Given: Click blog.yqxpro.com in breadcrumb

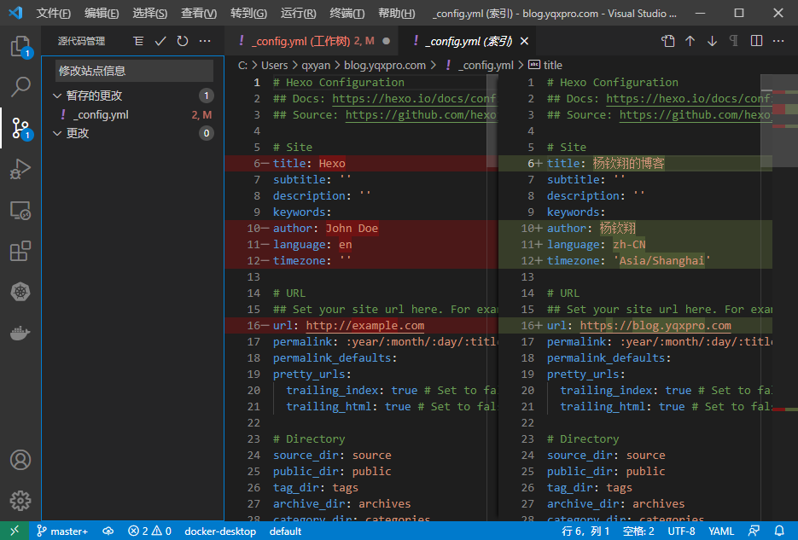Looking at the screenshot, I should pos(385,65).
